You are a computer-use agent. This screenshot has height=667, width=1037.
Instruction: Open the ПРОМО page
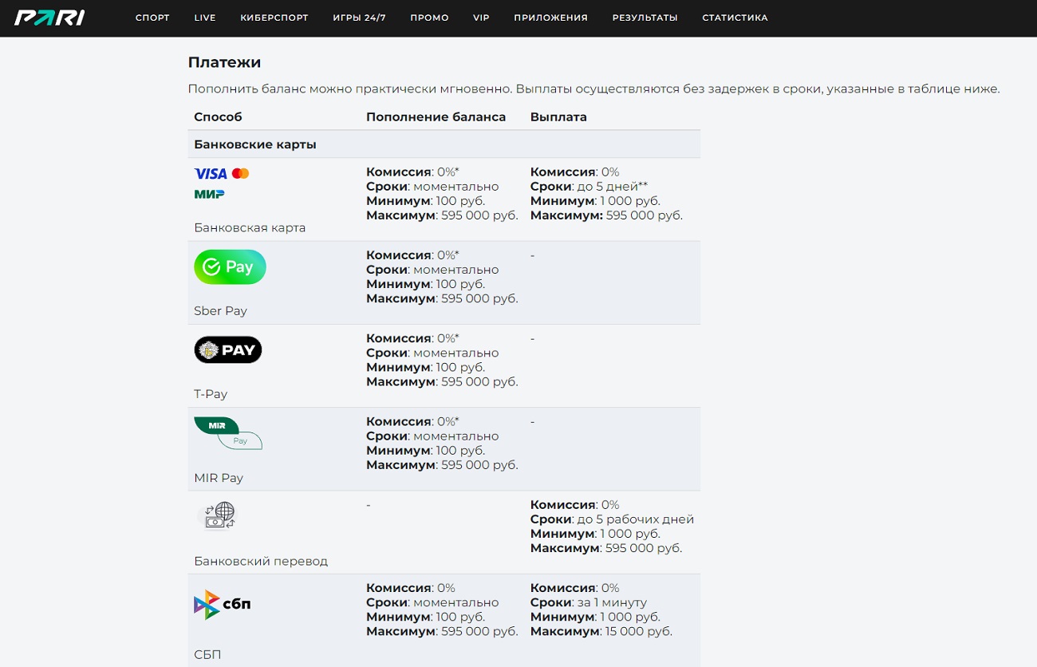click(429, 18)
